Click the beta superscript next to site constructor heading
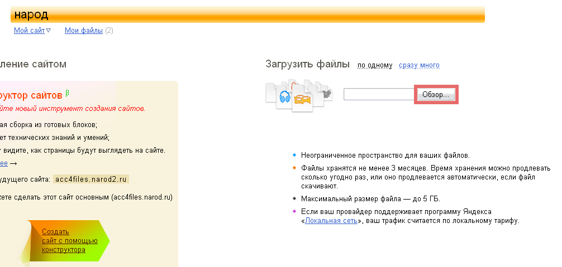The image size is (562, 267). (x=67, y=93)
